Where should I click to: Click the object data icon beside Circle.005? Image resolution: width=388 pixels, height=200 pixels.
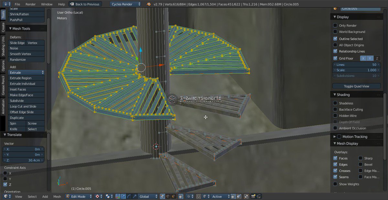coord(336,8)
